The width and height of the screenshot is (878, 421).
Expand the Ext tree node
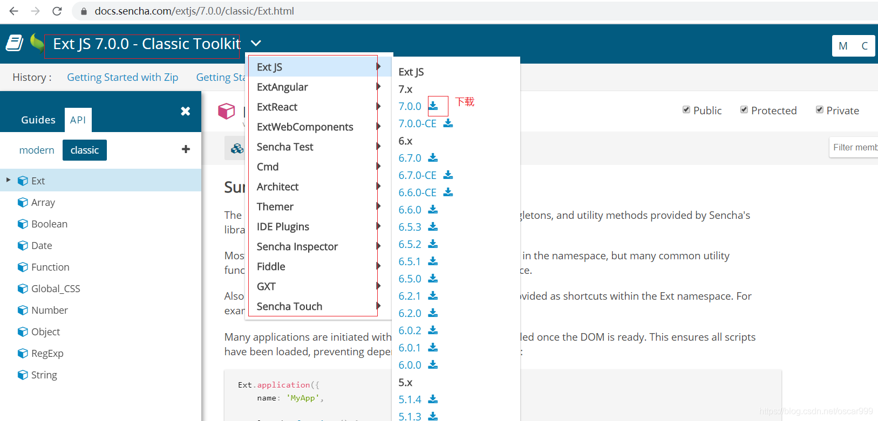coord(8,180)
